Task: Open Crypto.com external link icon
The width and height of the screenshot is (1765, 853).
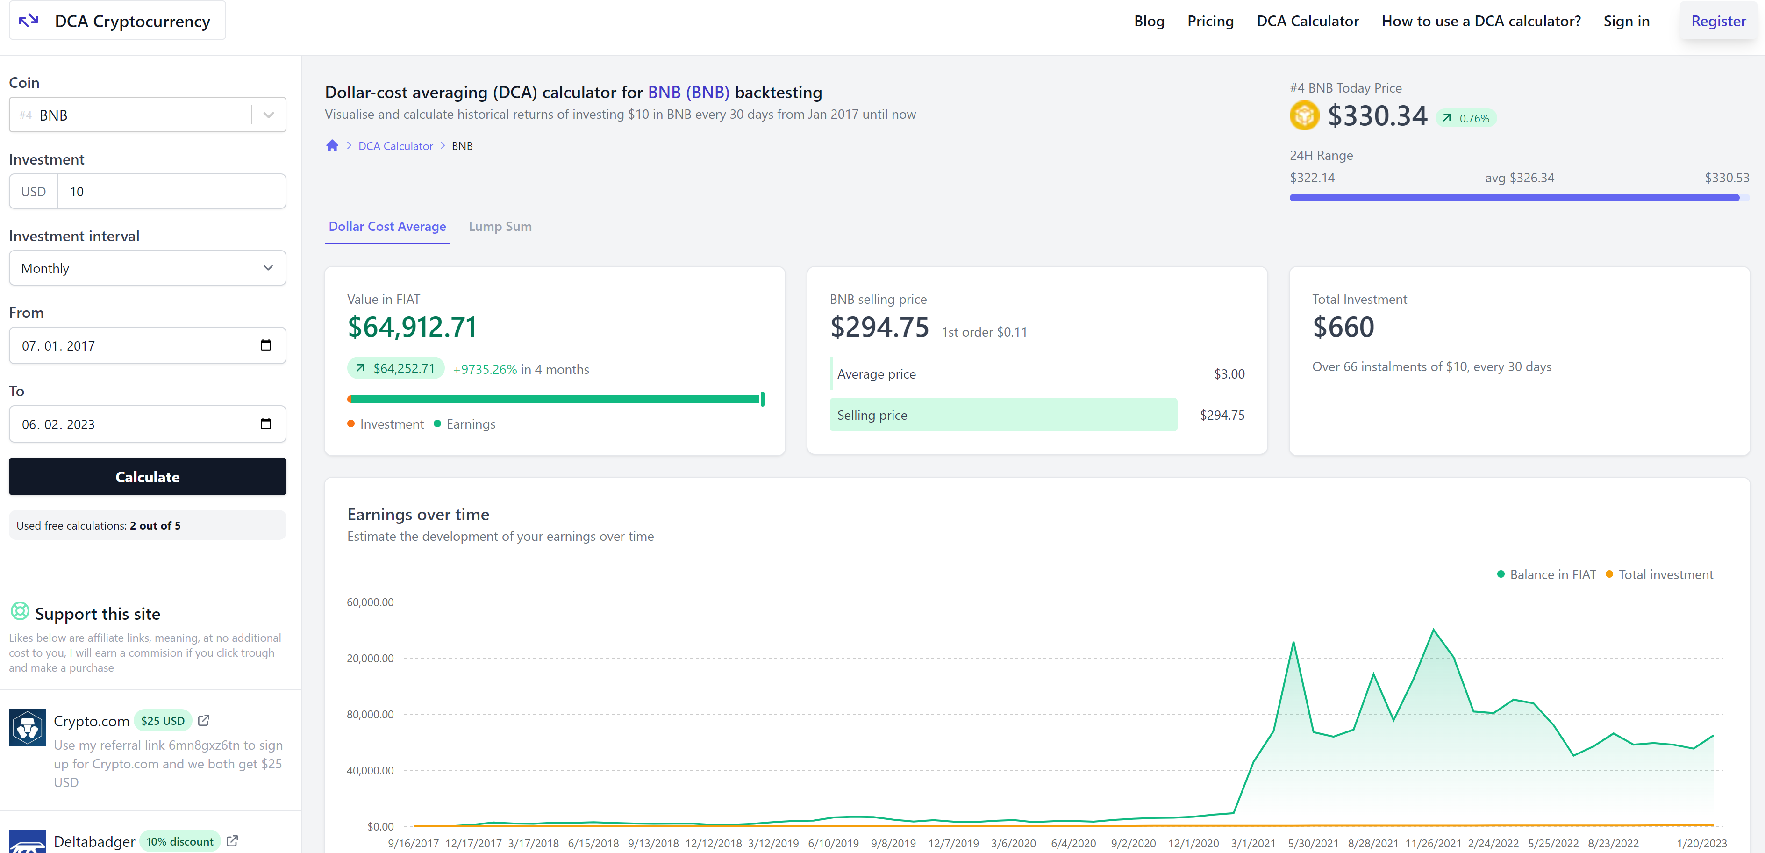Action: click(203, 721)
